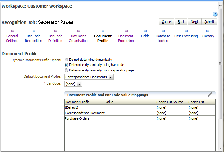Viewport: 224px width, 152px height.
Task: Open the Post-Processing step
Action: (186, 36)
